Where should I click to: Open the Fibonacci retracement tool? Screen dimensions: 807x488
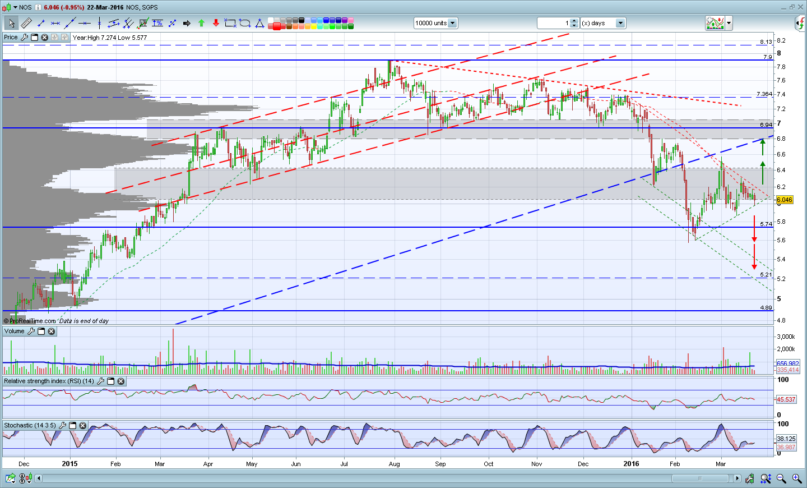click(143, 23)
